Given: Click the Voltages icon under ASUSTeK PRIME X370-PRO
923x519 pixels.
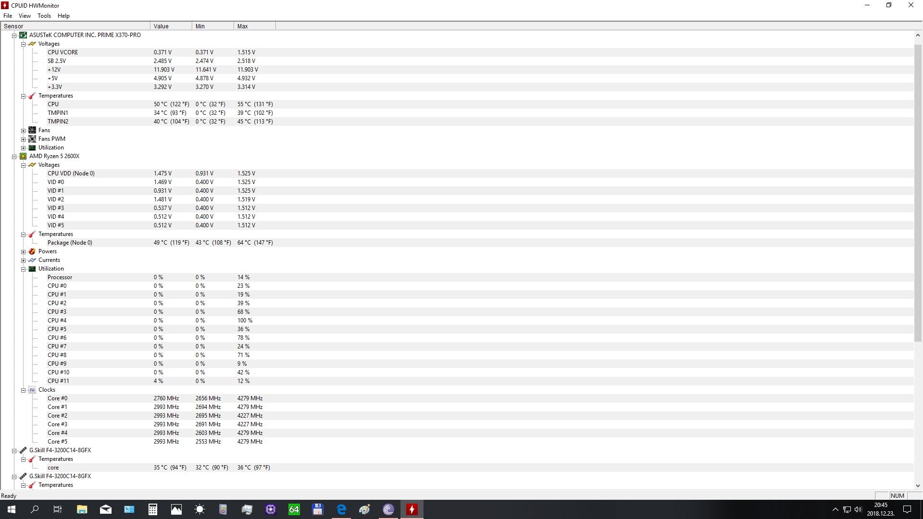Looking at the screenshot, I should pos(32,44).
